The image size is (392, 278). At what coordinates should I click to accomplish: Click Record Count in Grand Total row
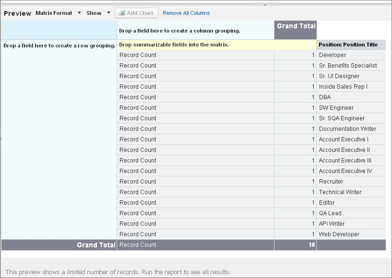(x=138, y=245)
